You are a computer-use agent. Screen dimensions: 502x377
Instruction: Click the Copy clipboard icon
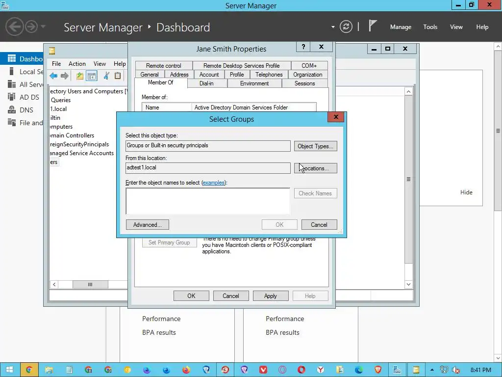click(118, 76)
